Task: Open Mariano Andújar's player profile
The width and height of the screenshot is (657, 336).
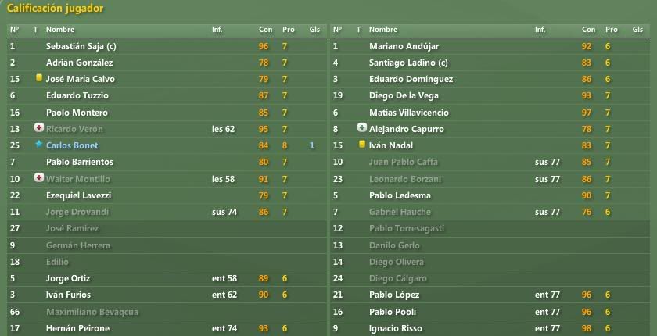Action: point(404,46)
